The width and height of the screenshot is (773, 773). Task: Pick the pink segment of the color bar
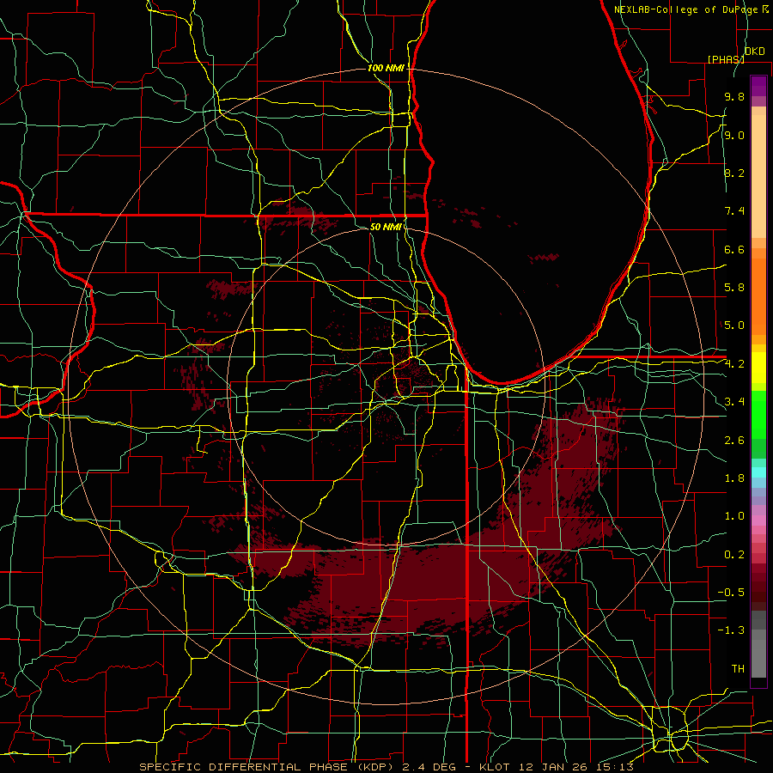tap(758, 520)
